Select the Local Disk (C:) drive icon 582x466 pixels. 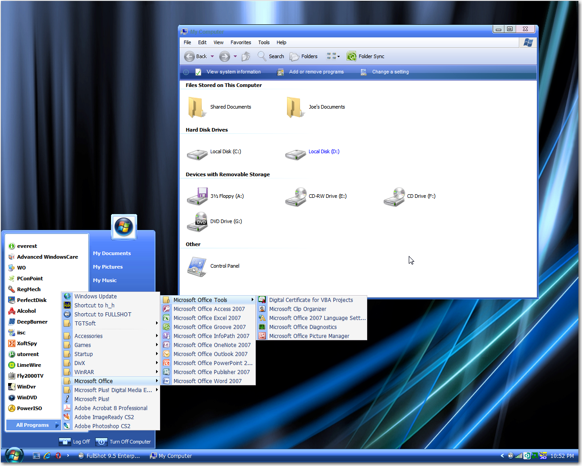[197, 154]
